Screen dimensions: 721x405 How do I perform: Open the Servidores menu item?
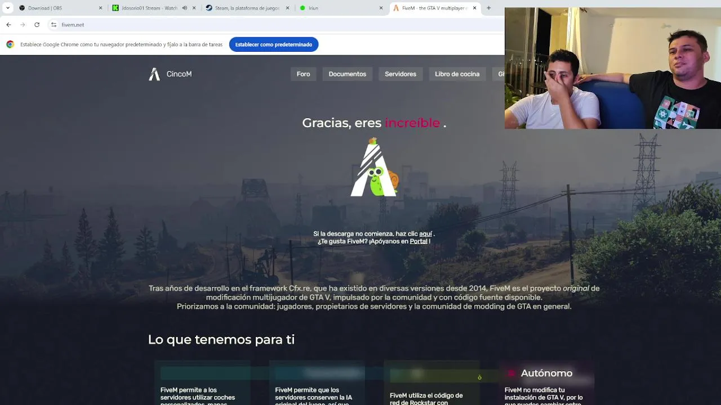click(x=400, y=74)
